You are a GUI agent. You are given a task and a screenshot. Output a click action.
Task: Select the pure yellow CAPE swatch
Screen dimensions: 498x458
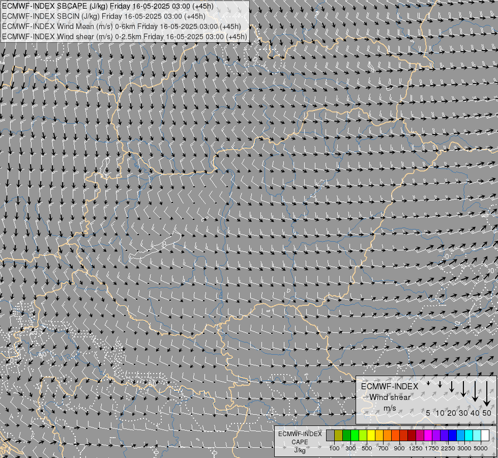click(371, 436)
